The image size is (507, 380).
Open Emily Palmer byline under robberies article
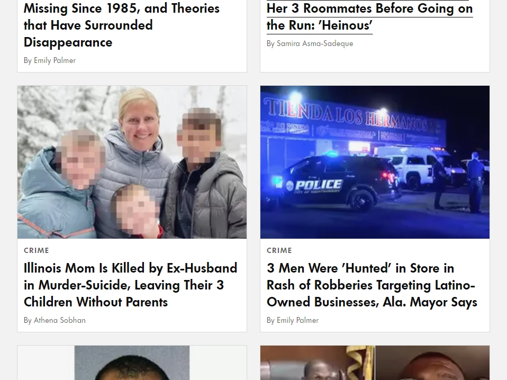click(x=297, y=320)
